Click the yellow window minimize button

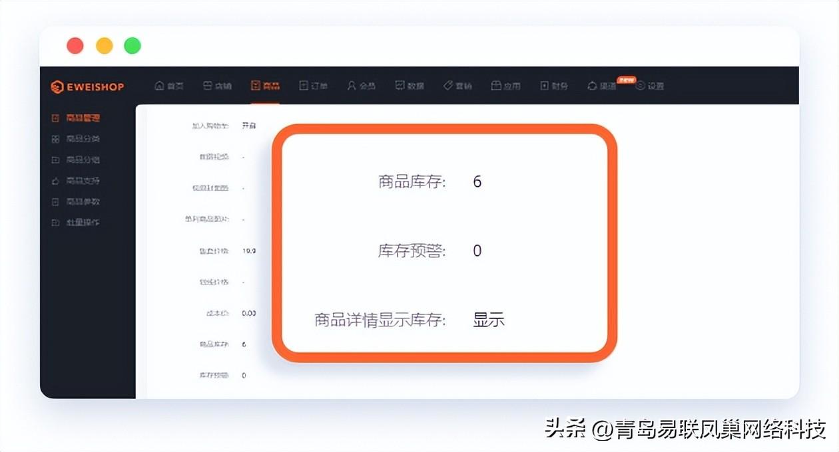(105, 46)
